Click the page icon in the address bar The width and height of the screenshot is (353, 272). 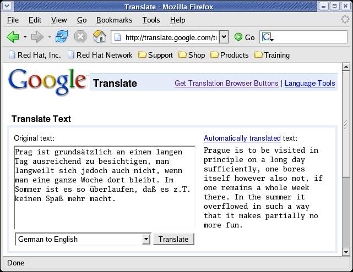118,37
